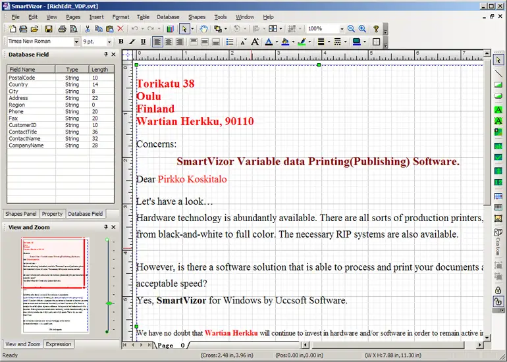Switch to the Shapes Panel tab
Image resolution: width=507 pixels, height=362 pixels.
point(21,214)
